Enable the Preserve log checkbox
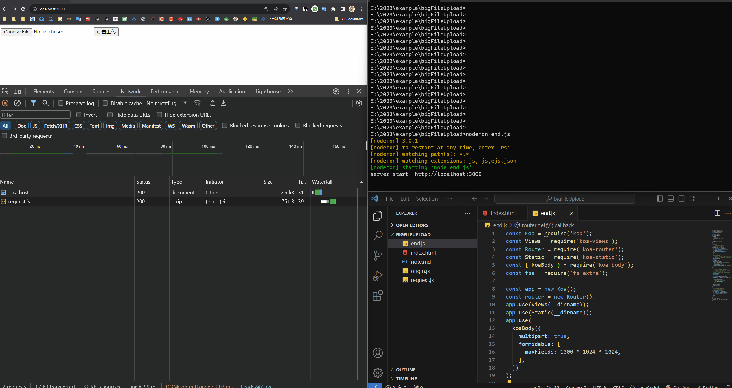Image resolution: width=732 pixels, height=388 pixels. pyautogui.click(x=61, y=103)
